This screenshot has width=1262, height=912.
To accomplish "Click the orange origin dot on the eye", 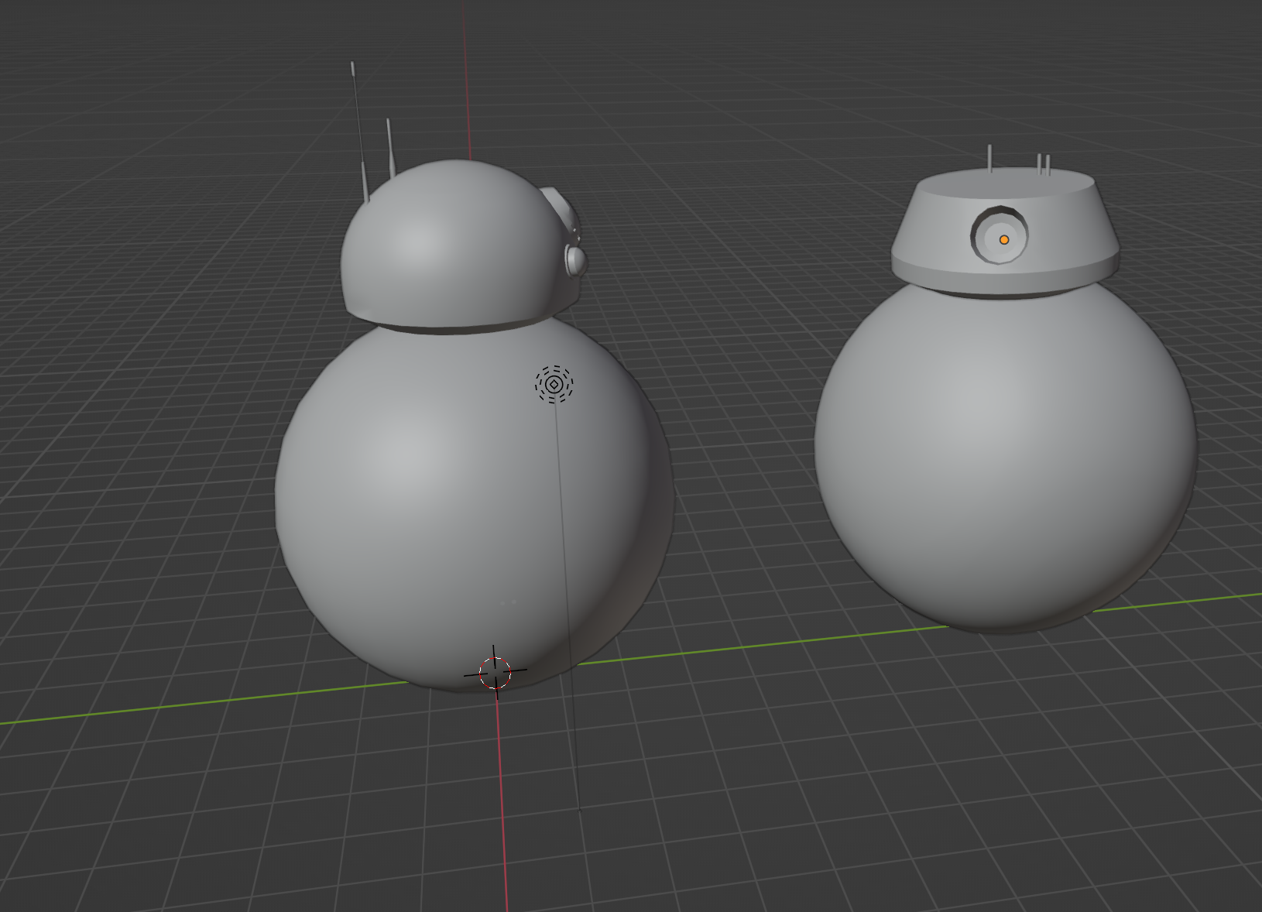I will [x=1004, y=240].
